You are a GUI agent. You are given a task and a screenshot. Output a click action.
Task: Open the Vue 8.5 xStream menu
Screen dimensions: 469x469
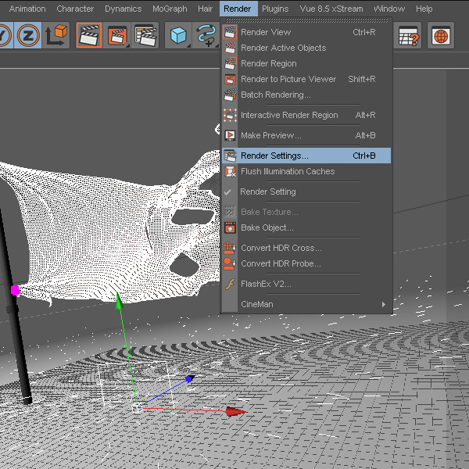[331, 9]
